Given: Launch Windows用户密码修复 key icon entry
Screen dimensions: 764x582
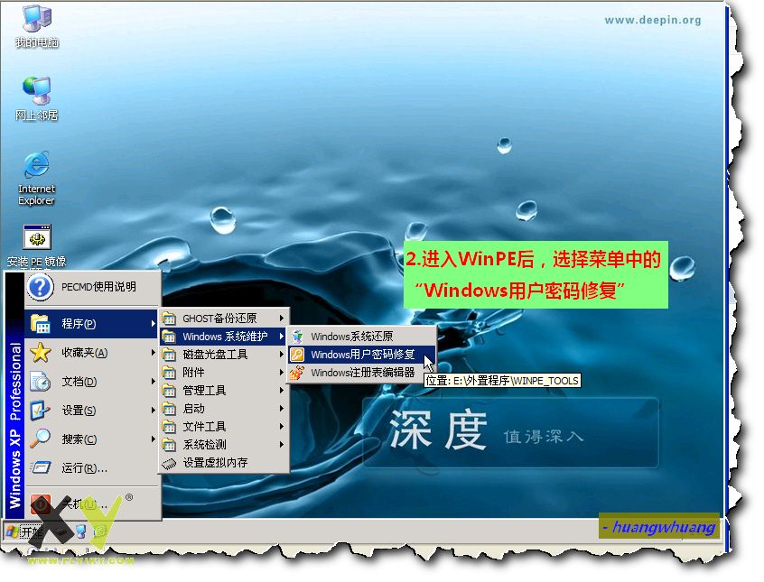Looking at the screenshot, I should click(361, 355).
